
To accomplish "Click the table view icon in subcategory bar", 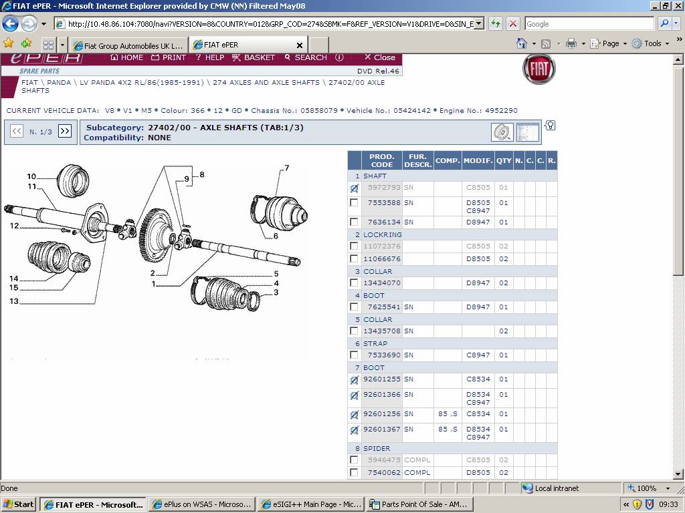I will point(528,132).
